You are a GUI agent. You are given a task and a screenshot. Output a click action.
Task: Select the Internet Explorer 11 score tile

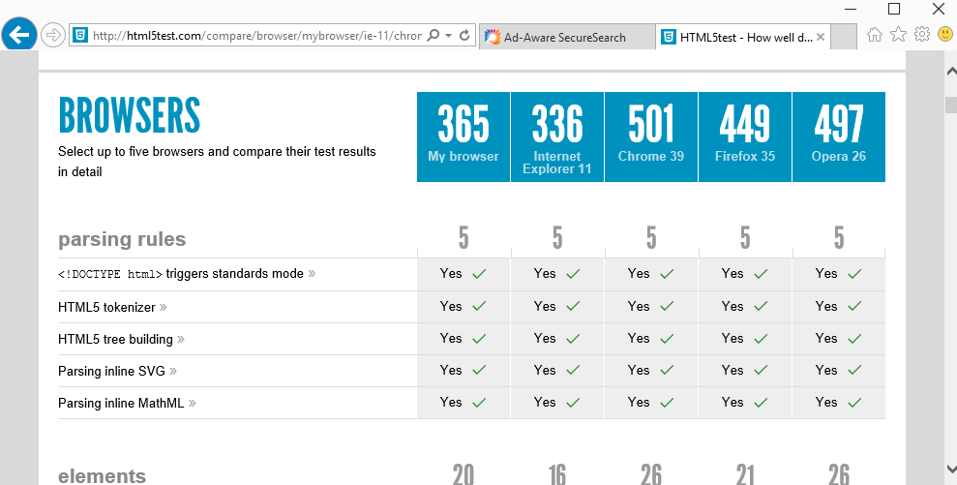coord(557,136)
